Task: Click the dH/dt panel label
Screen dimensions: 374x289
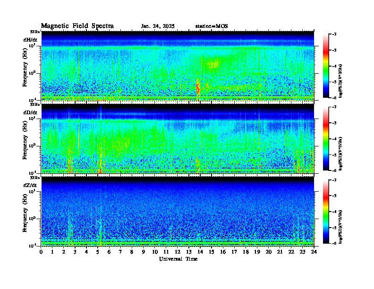Action: (30, 40)
